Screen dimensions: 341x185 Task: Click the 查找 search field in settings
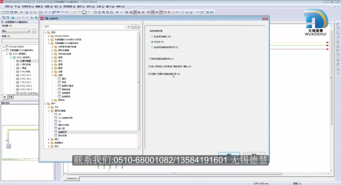[x=84, y=27]
